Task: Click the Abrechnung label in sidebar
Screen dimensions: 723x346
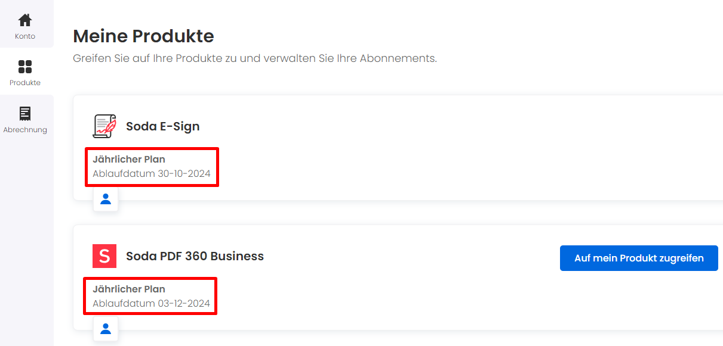Action: [x=25, y=130]
